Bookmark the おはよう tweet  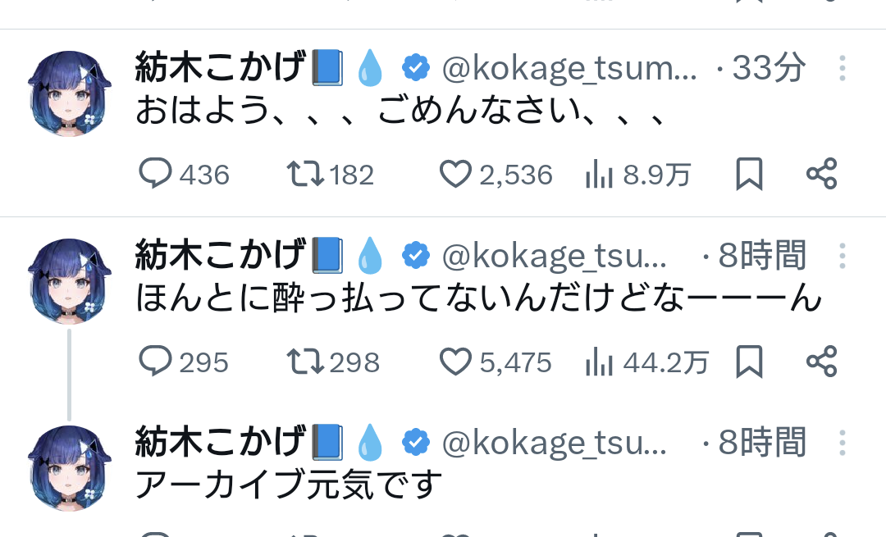(x=749, y=174)
